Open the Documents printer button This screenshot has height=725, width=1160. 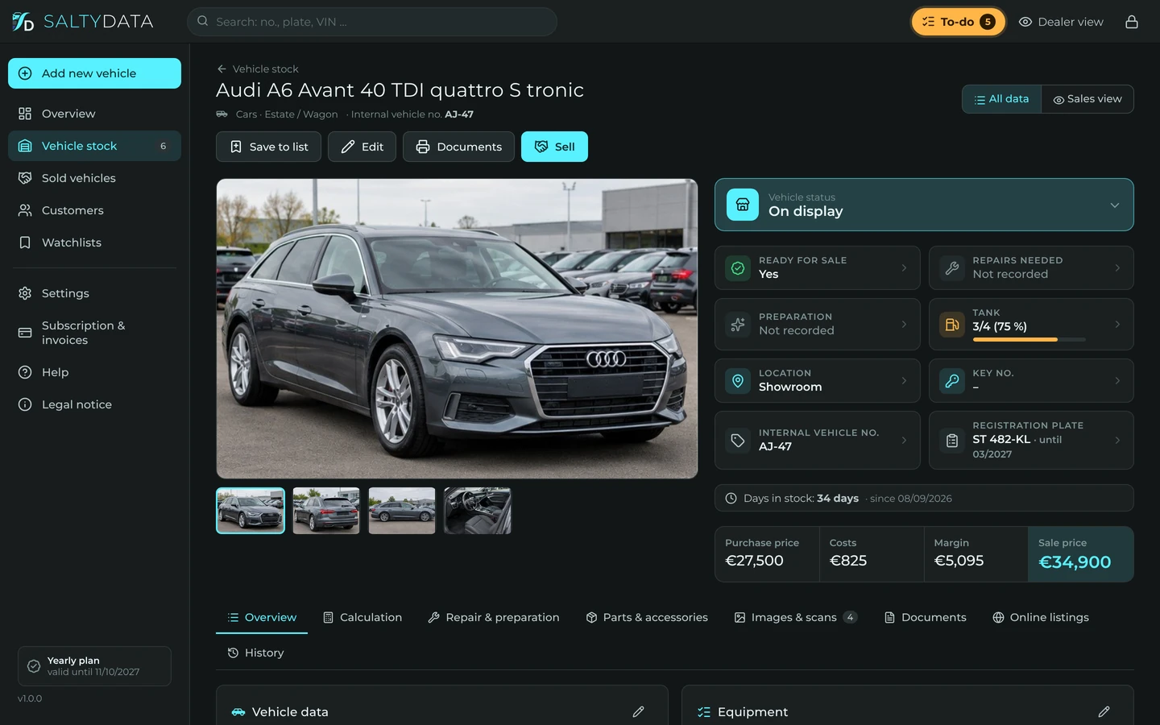(x=458, y=147)
